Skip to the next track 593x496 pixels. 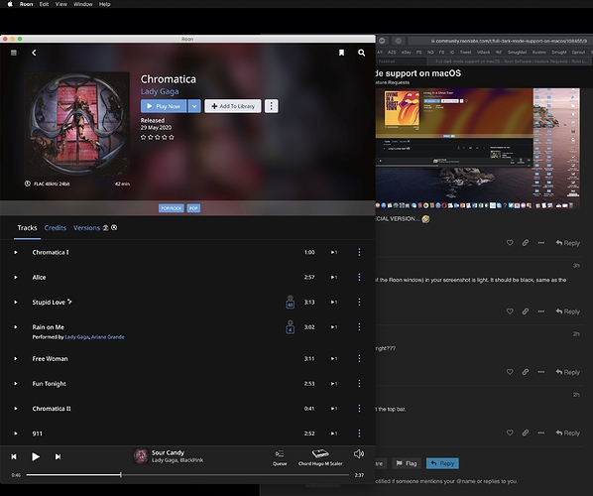click(58, 457)
